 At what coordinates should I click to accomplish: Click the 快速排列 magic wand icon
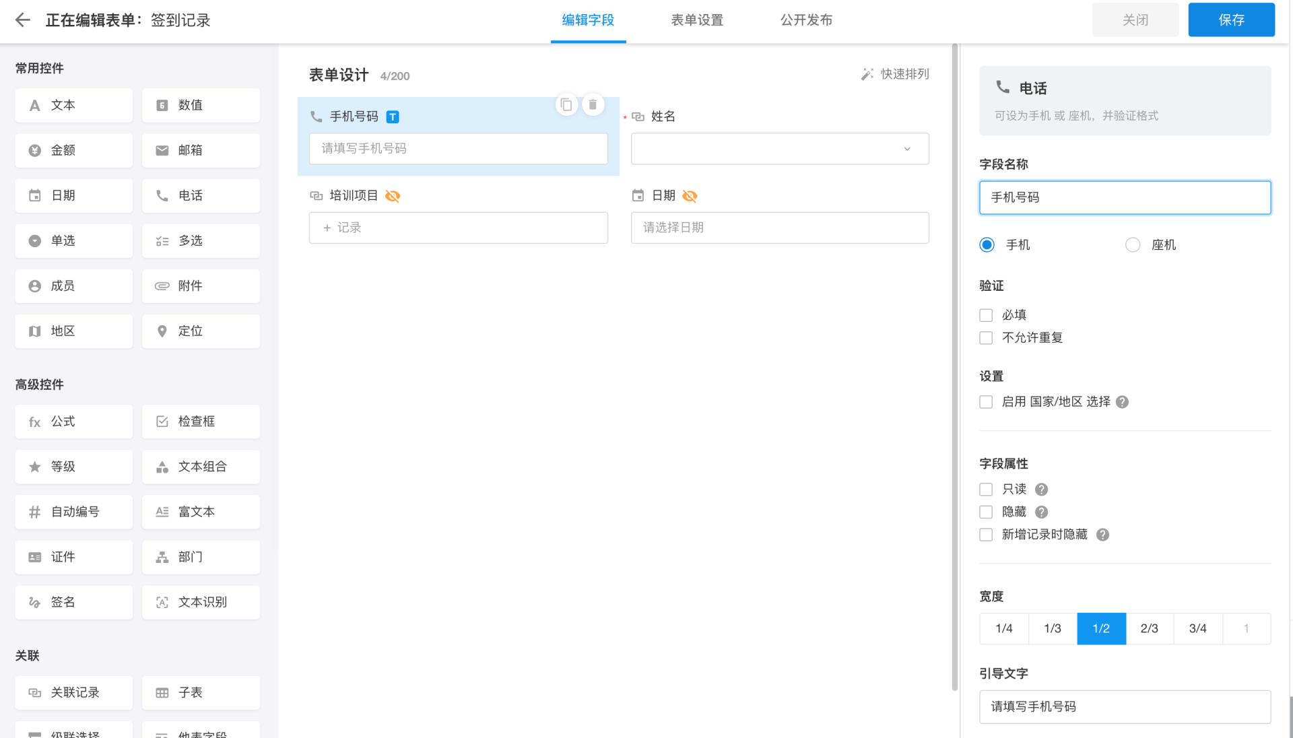(x=867, y=74)
